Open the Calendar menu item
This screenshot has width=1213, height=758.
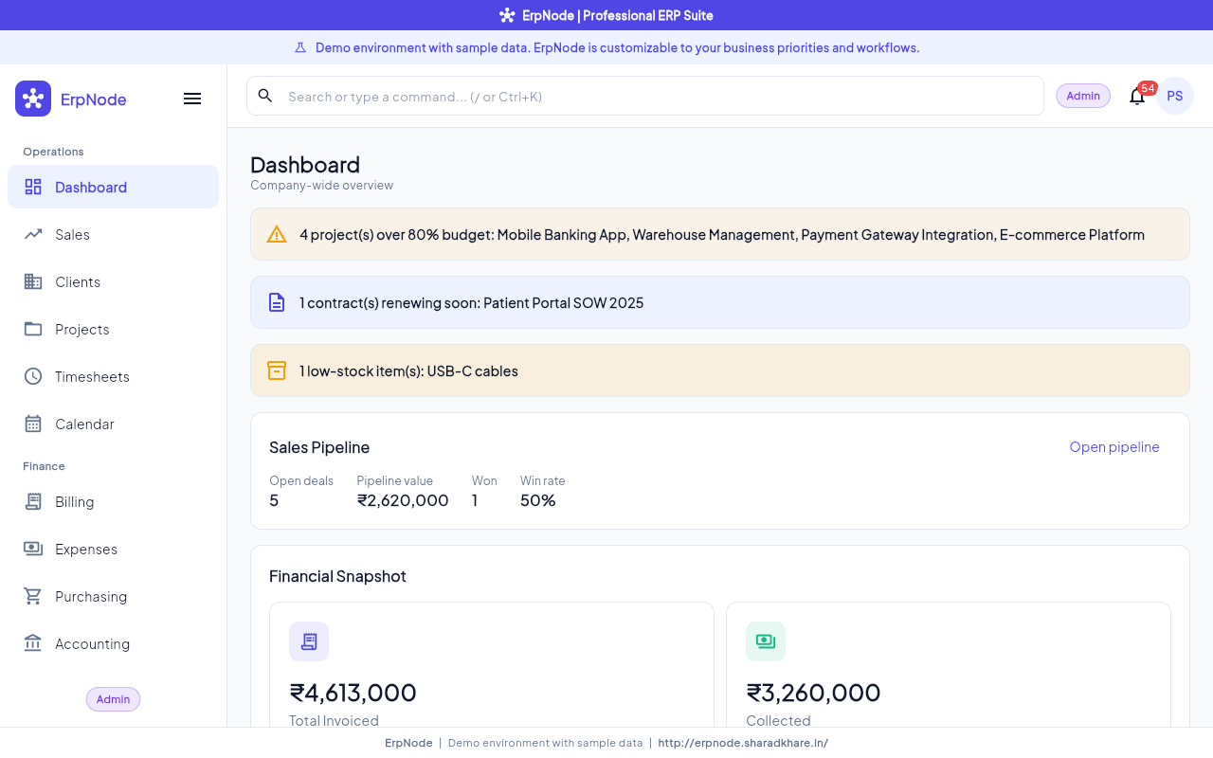tap(113, 424)
